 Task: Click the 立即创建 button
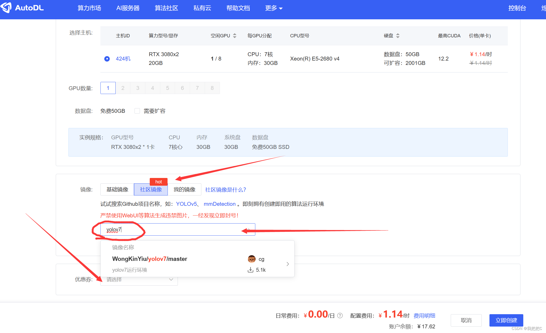pyautogui.click(x=506, y=320)
